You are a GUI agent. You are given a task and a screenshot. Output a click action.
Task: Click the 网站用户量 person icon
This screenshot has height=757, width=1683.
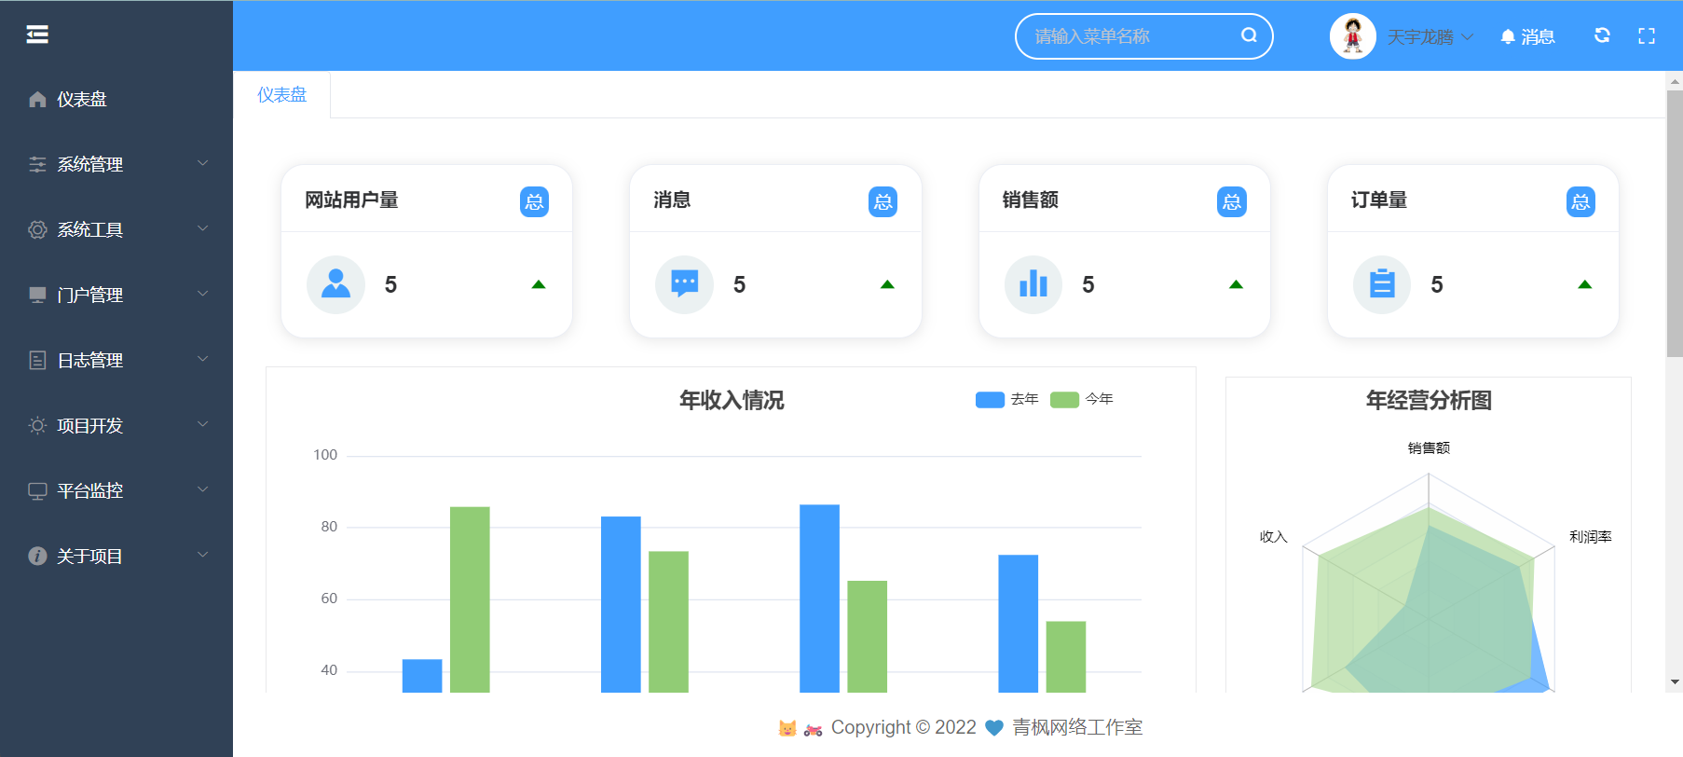335,284
